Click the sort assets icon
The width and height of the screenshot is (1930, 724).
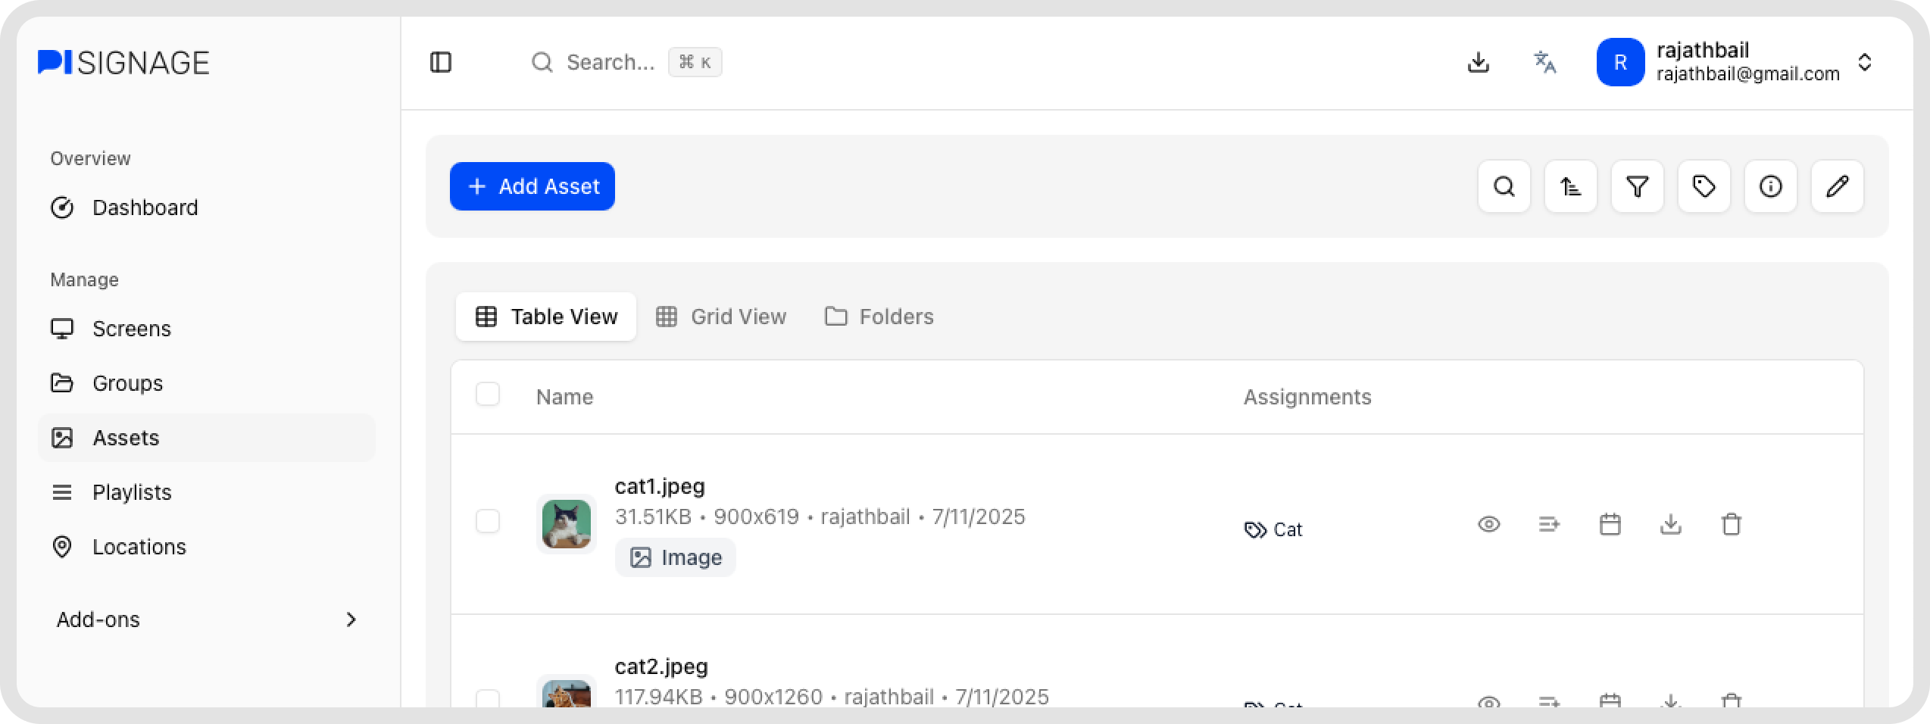(1570, 186)
